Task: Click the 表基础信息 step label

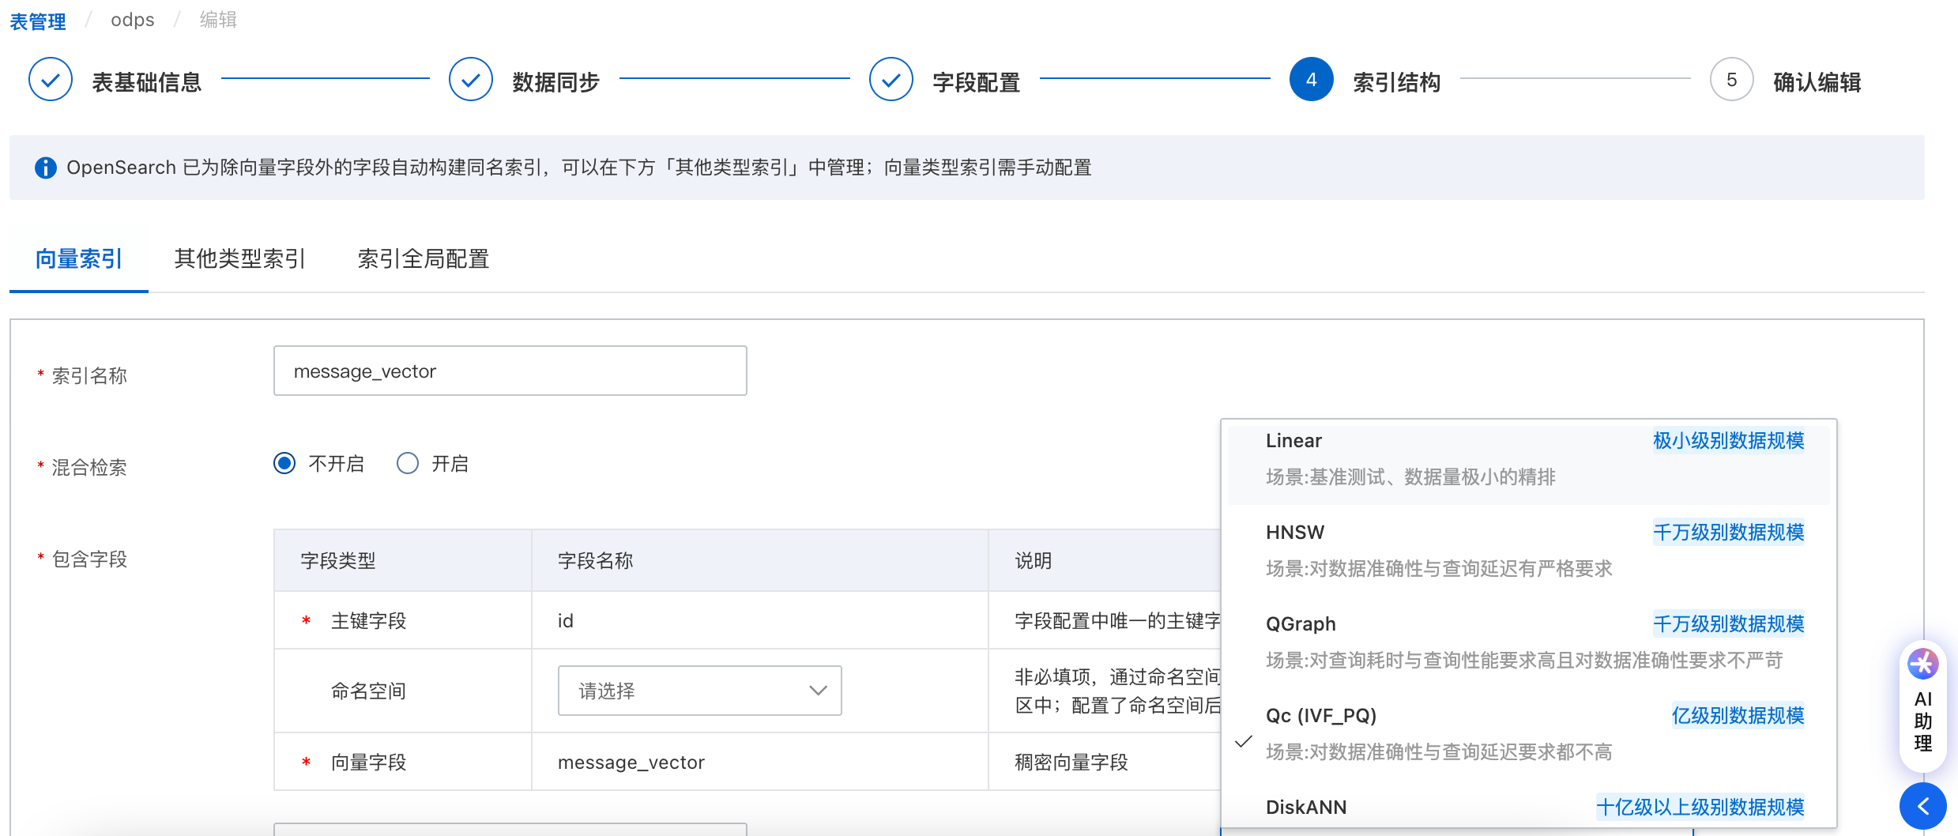Action: pos(147,82)
